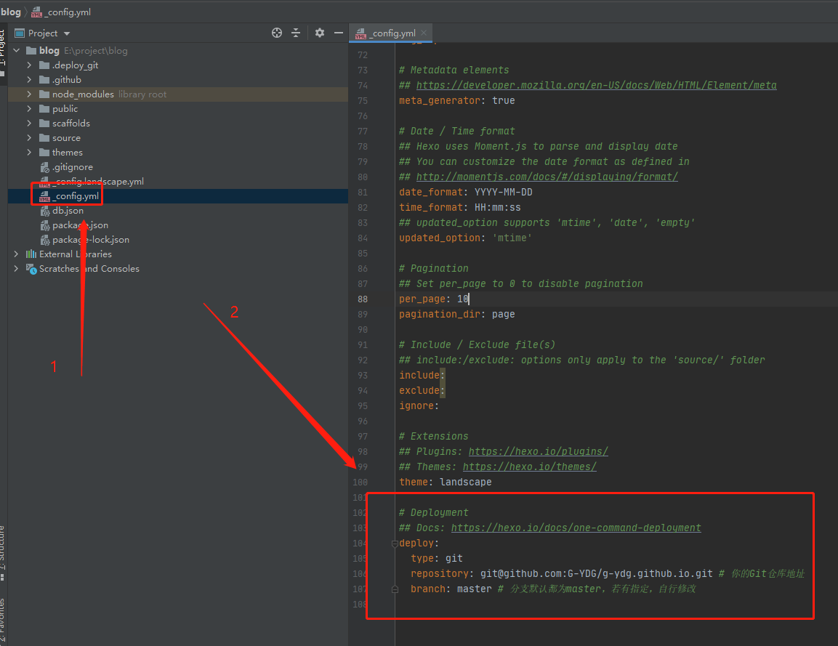Toggle fold marker beside deploy: line
This screenshot has width=838, height=646.
click(395, 544)
